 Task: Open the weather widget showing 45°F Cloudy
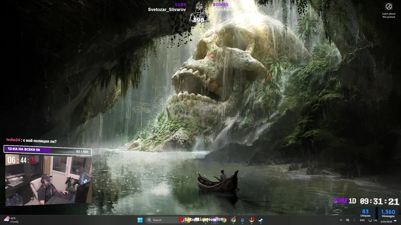pos(11,220)
